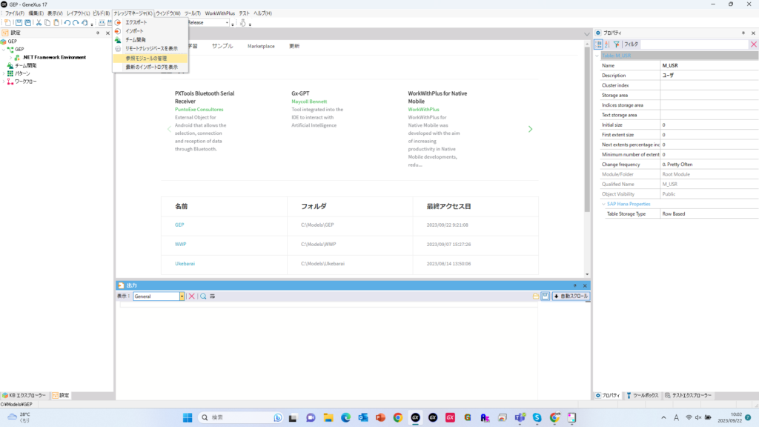The width and height of the screenshot is (759, 427).
Task: Click the red X clear icon in the output panel
Action: 191,297
